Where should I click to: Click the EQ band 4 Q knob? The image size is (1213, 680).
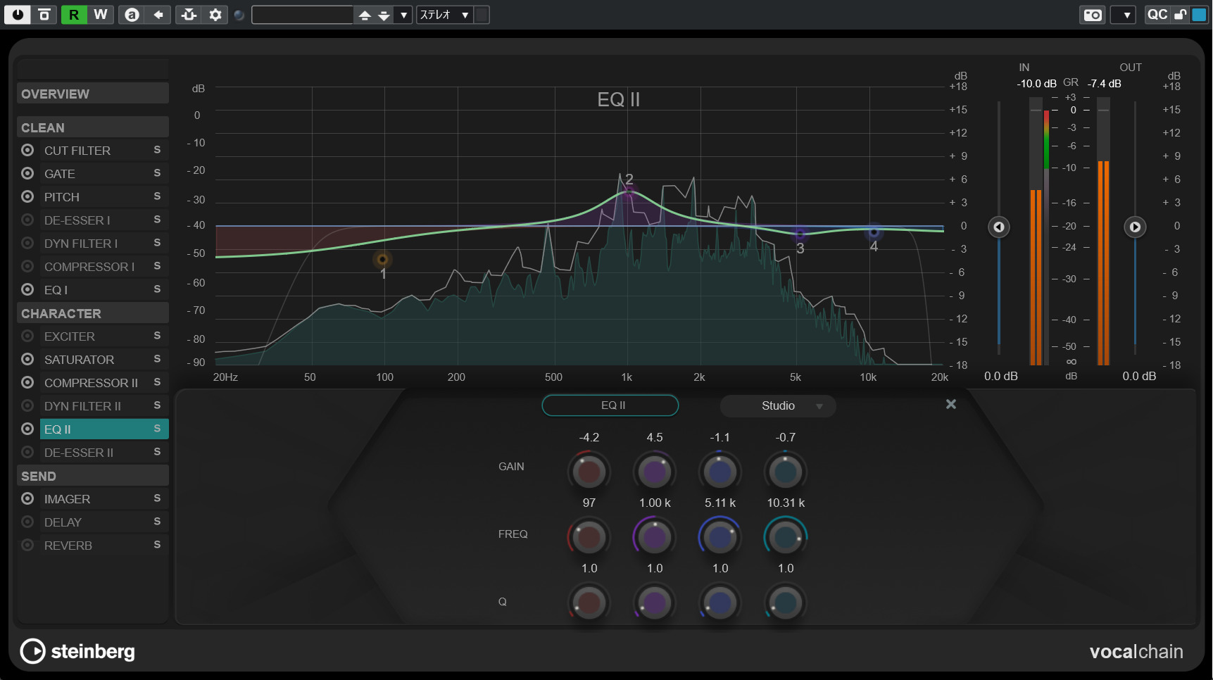coord(786,603)
